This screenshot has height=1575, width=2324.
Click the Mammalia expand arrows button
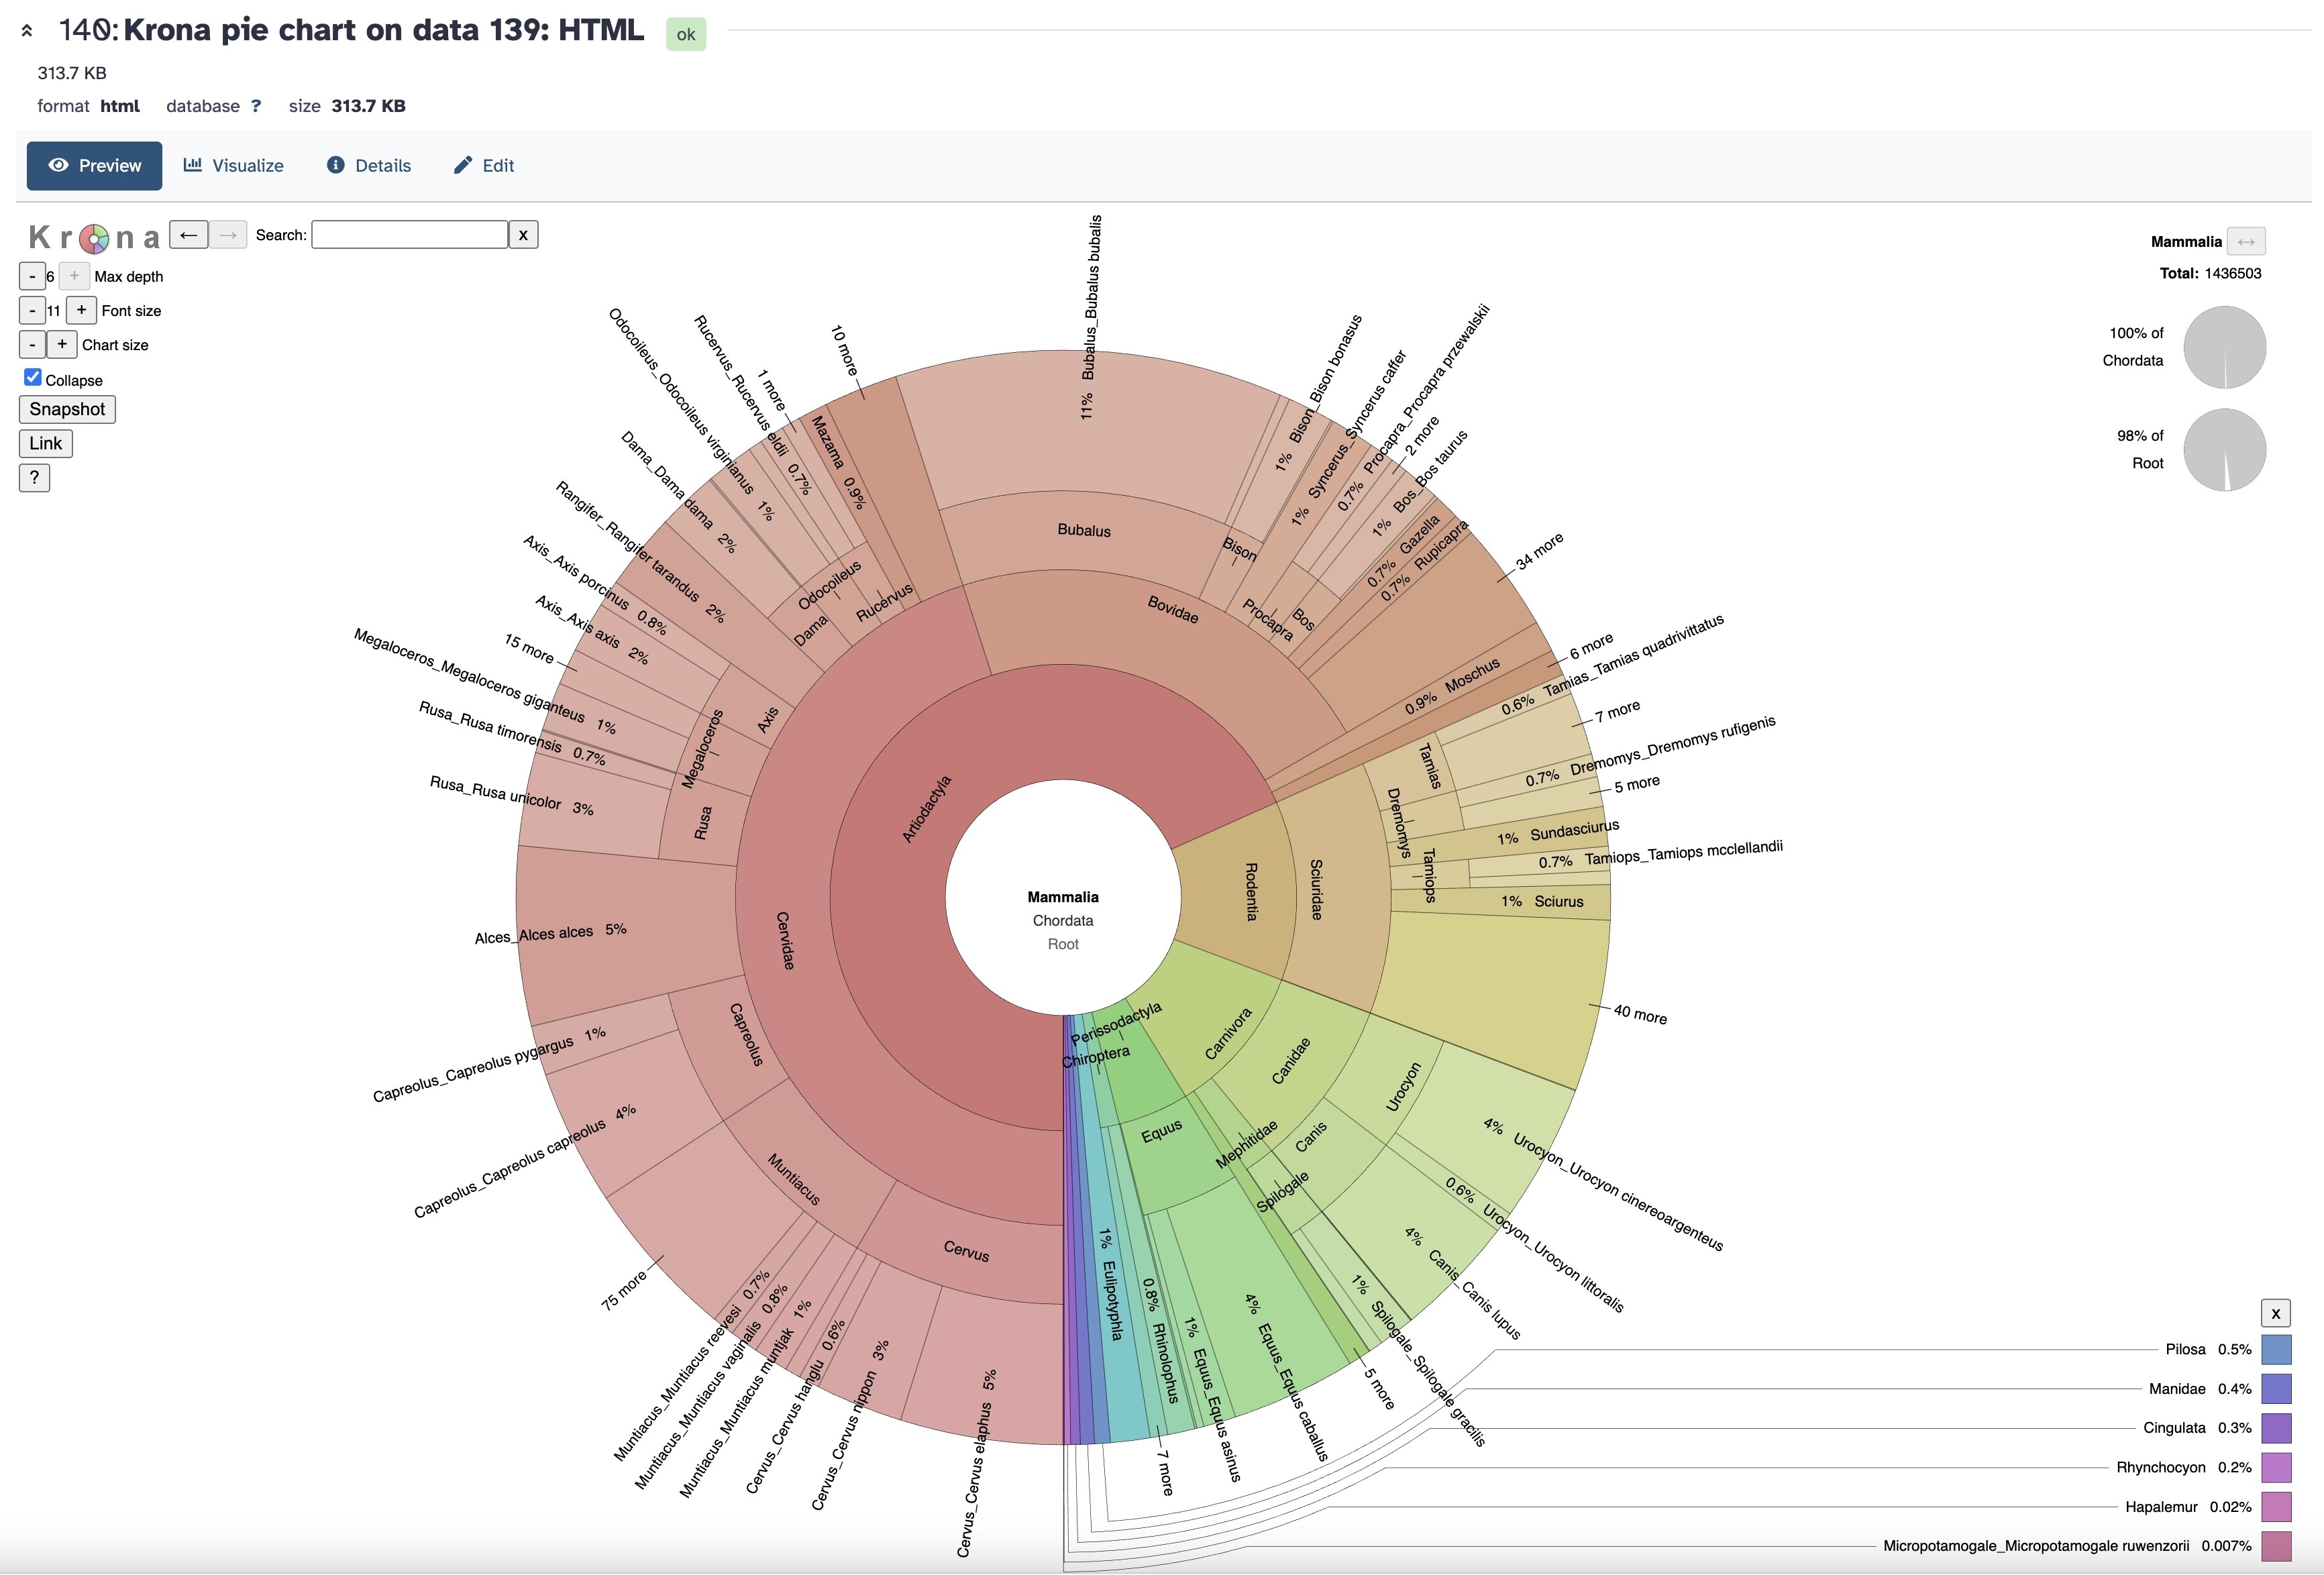[2246, 242]
